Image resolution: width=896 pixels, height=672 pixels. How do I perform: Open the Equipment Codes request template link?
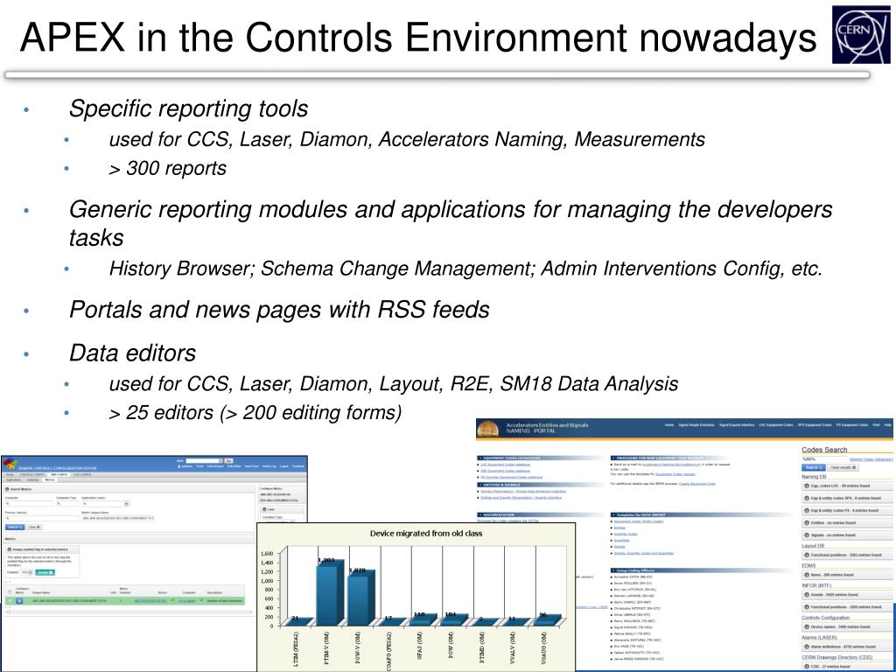point(675,474)
